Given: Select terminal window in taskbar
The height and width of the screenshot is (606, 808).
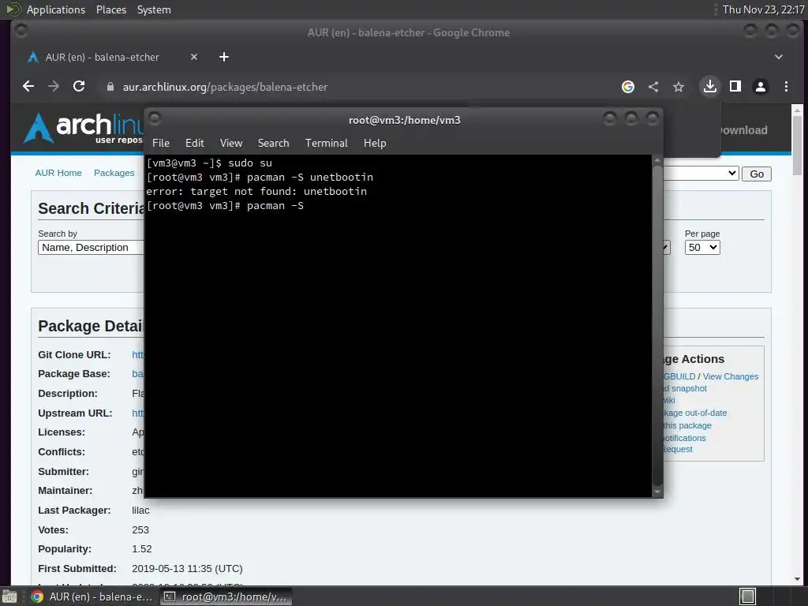Looking at the screenshot, I should [x=226, y=597].
